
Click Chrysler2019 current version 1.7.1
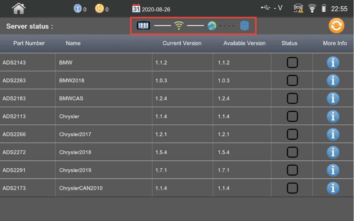pos(161,170)
